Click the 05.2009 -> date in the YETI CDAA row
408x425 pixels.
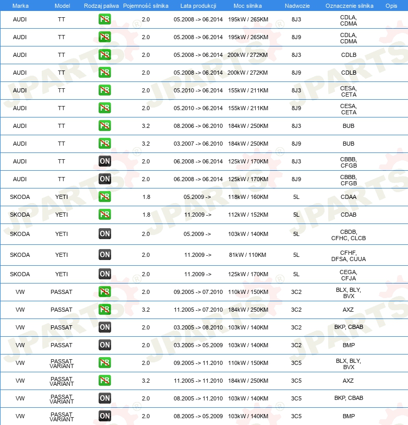197,197
